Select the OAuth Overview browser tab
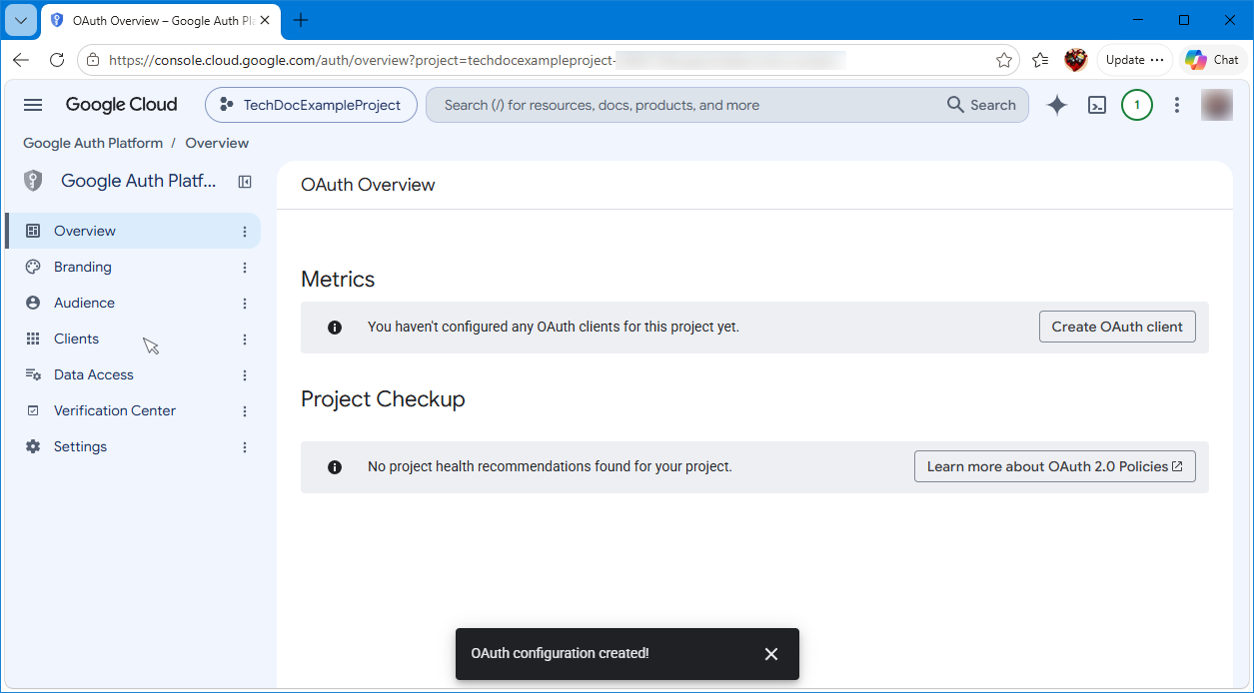Screen dimensions: 1254x693 (160, 20)
